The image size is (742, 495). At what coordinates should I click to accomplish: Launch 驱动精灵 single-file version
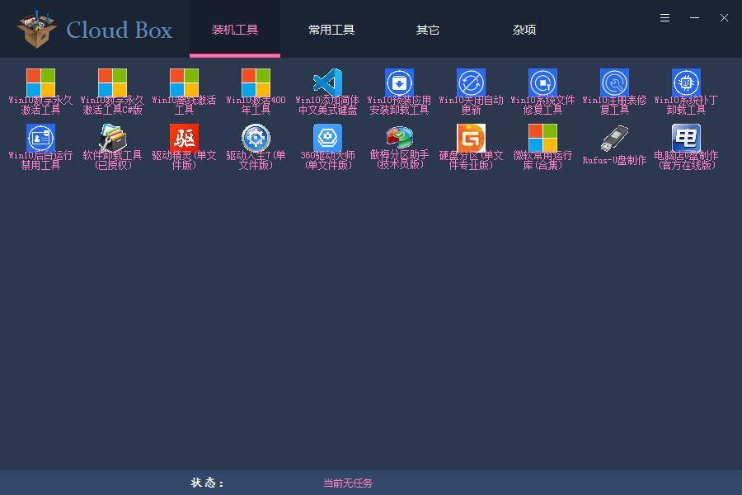(x=184, y=140)
